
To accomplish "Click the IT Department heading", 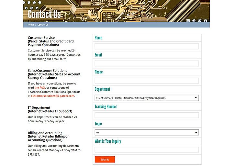I will pos(50,109).
